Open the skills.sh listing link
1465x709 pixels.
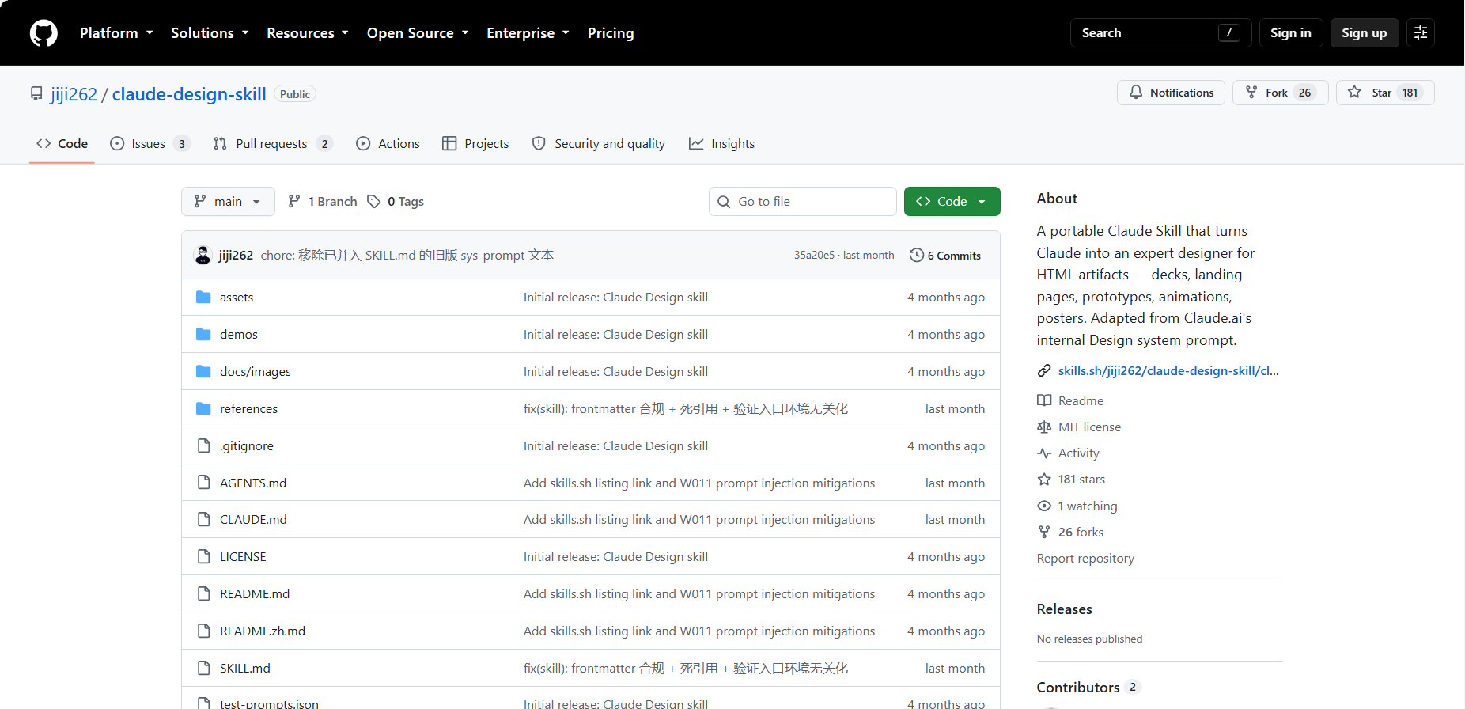(x=1168, y=371)
